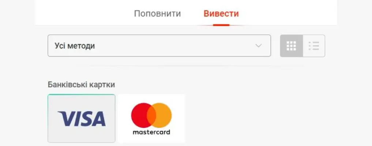Switch to list view of payment methods
Viewport: 372px width, 146px height.
[x=314, y=46]
